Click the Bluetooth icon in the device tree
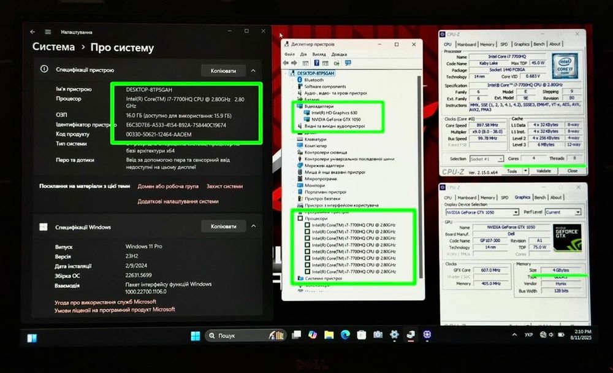Image resolution: width=613 pixels, height=373 pixels. tap(300, 80)
